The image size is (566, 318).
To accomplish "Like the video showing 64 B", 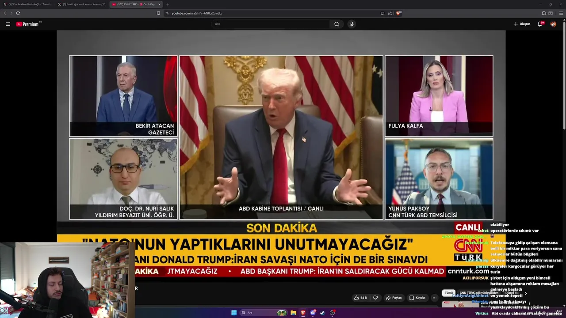I will 360,298.
